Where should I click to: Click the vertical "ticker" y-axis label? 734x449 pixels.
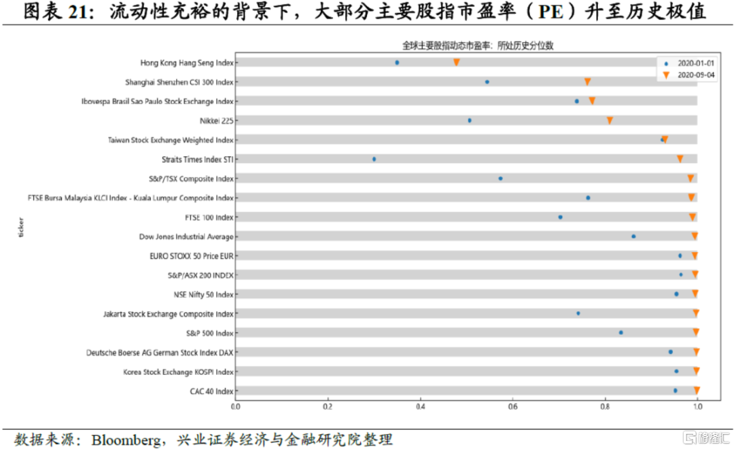pyautogui.click(x=22, y=227)
